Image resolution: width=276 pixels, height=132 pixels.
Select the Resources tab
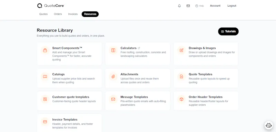(x=90, y=14)
